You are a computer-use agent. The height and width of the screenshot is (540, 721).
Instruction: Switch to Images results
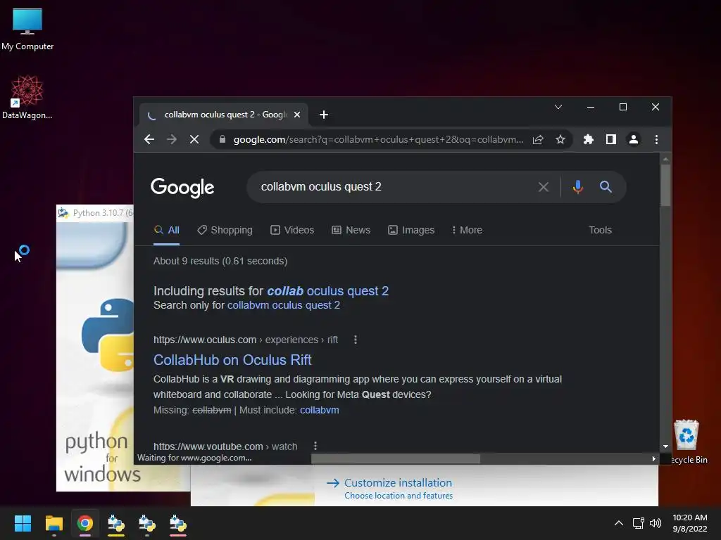411,230
